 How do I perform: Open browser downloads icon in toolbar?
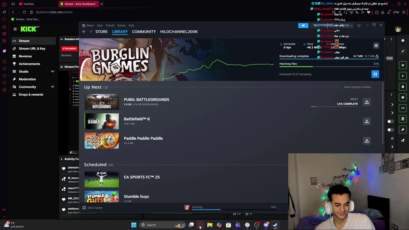tap(388, 12)
